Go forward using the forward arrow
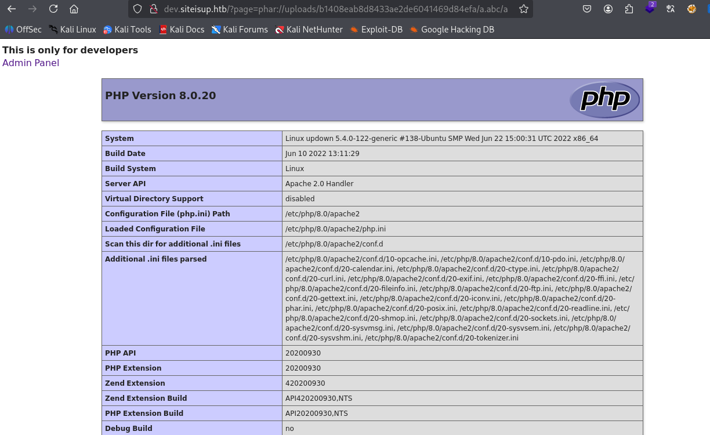710x435 pixels. (x=32, y=9)
